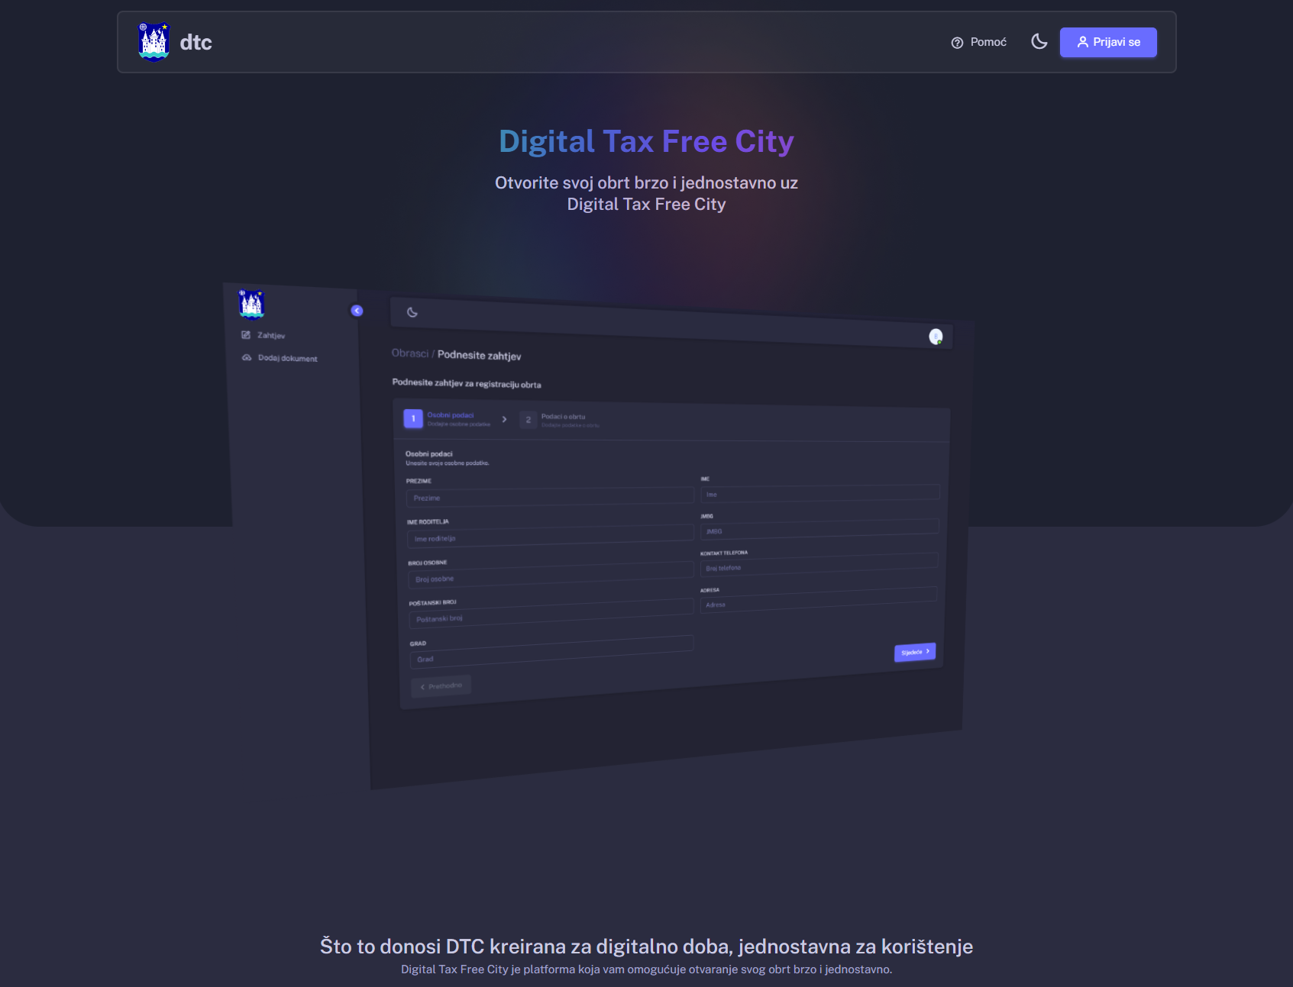Click the Obrasci breadcrumb
The image size is (1293, 987).
point(410,353)
